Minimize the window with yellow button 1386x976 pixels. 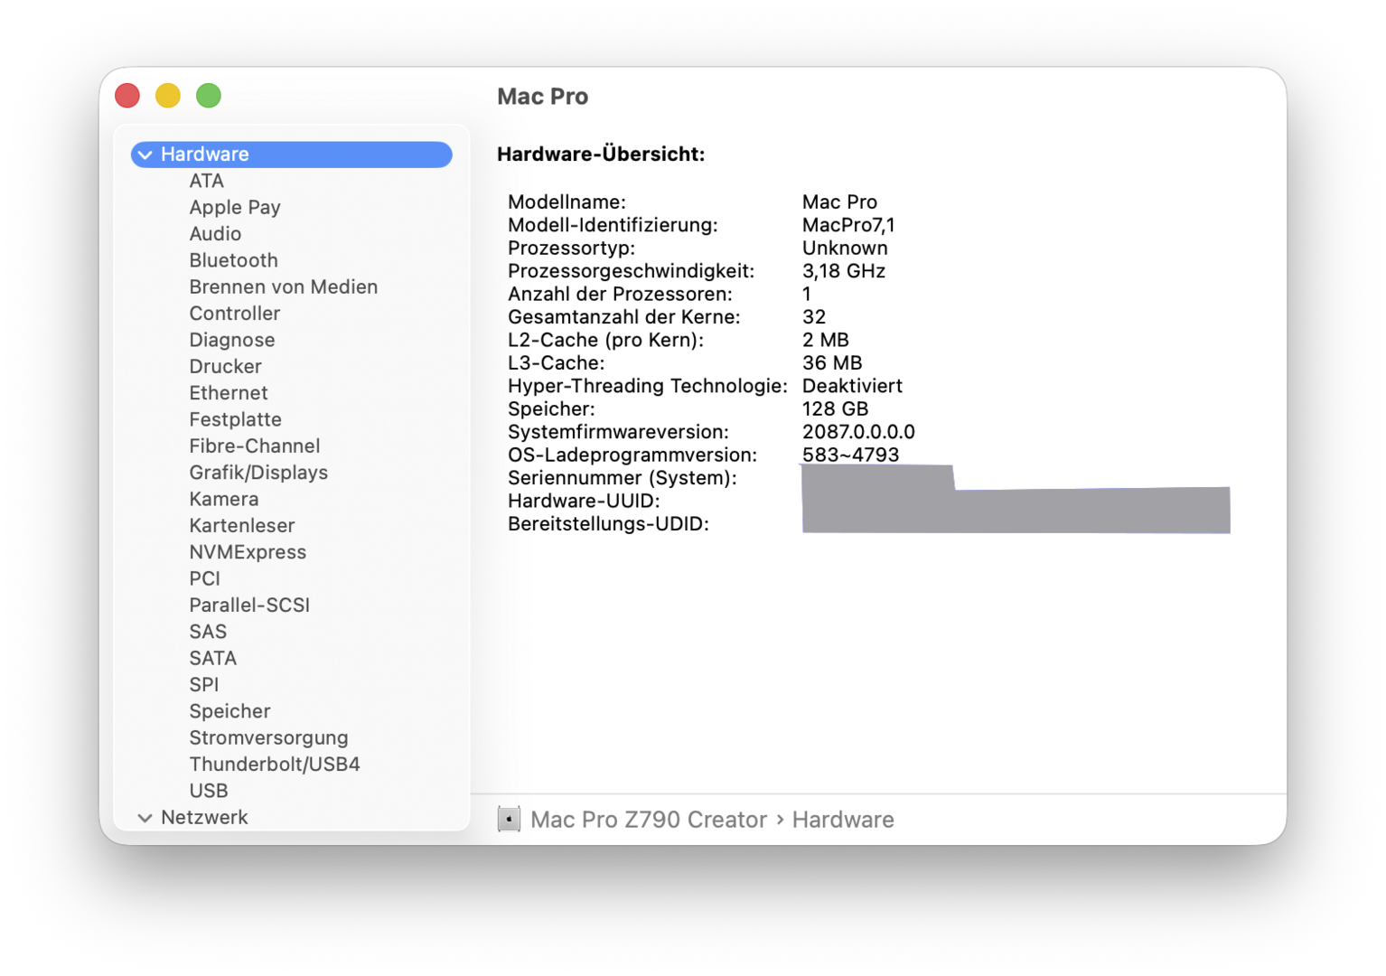(168, 96)
